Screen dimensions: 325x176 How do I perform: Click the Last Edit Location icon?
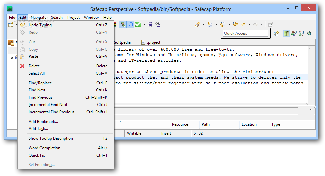(x=235, y=24)
